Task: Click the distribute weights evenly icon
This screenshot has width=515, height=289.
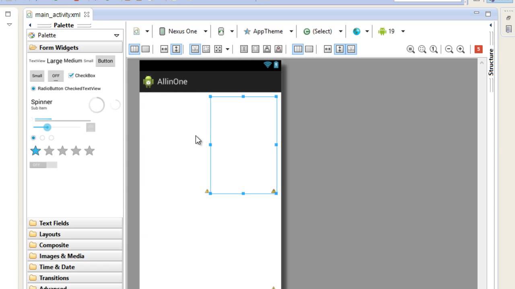Action: [244, 49]
